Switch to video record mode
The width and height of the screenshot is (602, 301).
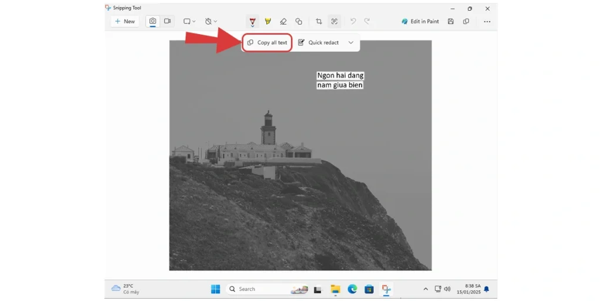coord(167,21)
